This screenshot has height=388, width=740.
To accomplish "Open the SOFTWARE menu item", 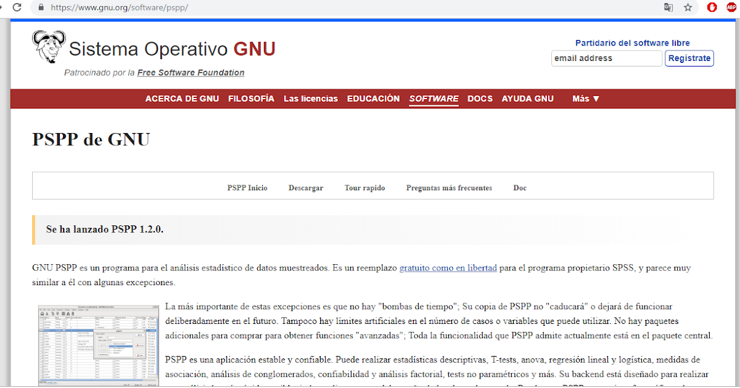I will [x=434, y=99].
